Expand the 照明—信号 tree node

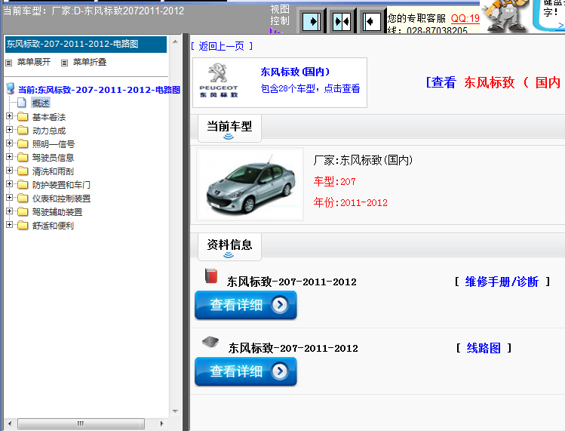10,143
